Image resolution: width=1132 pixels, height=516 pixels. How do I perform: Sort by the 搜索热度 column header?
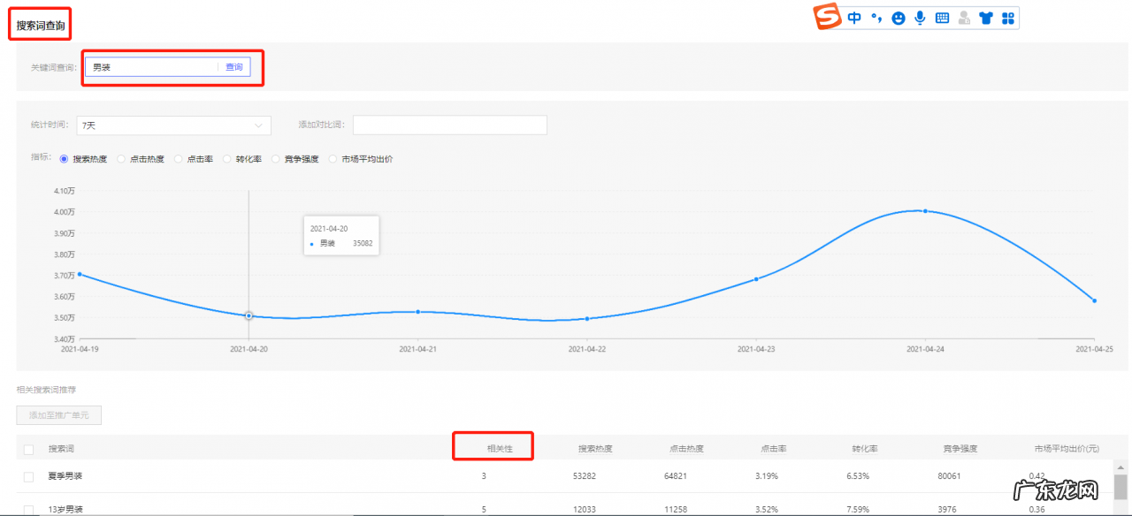click(x=595, y=448)
